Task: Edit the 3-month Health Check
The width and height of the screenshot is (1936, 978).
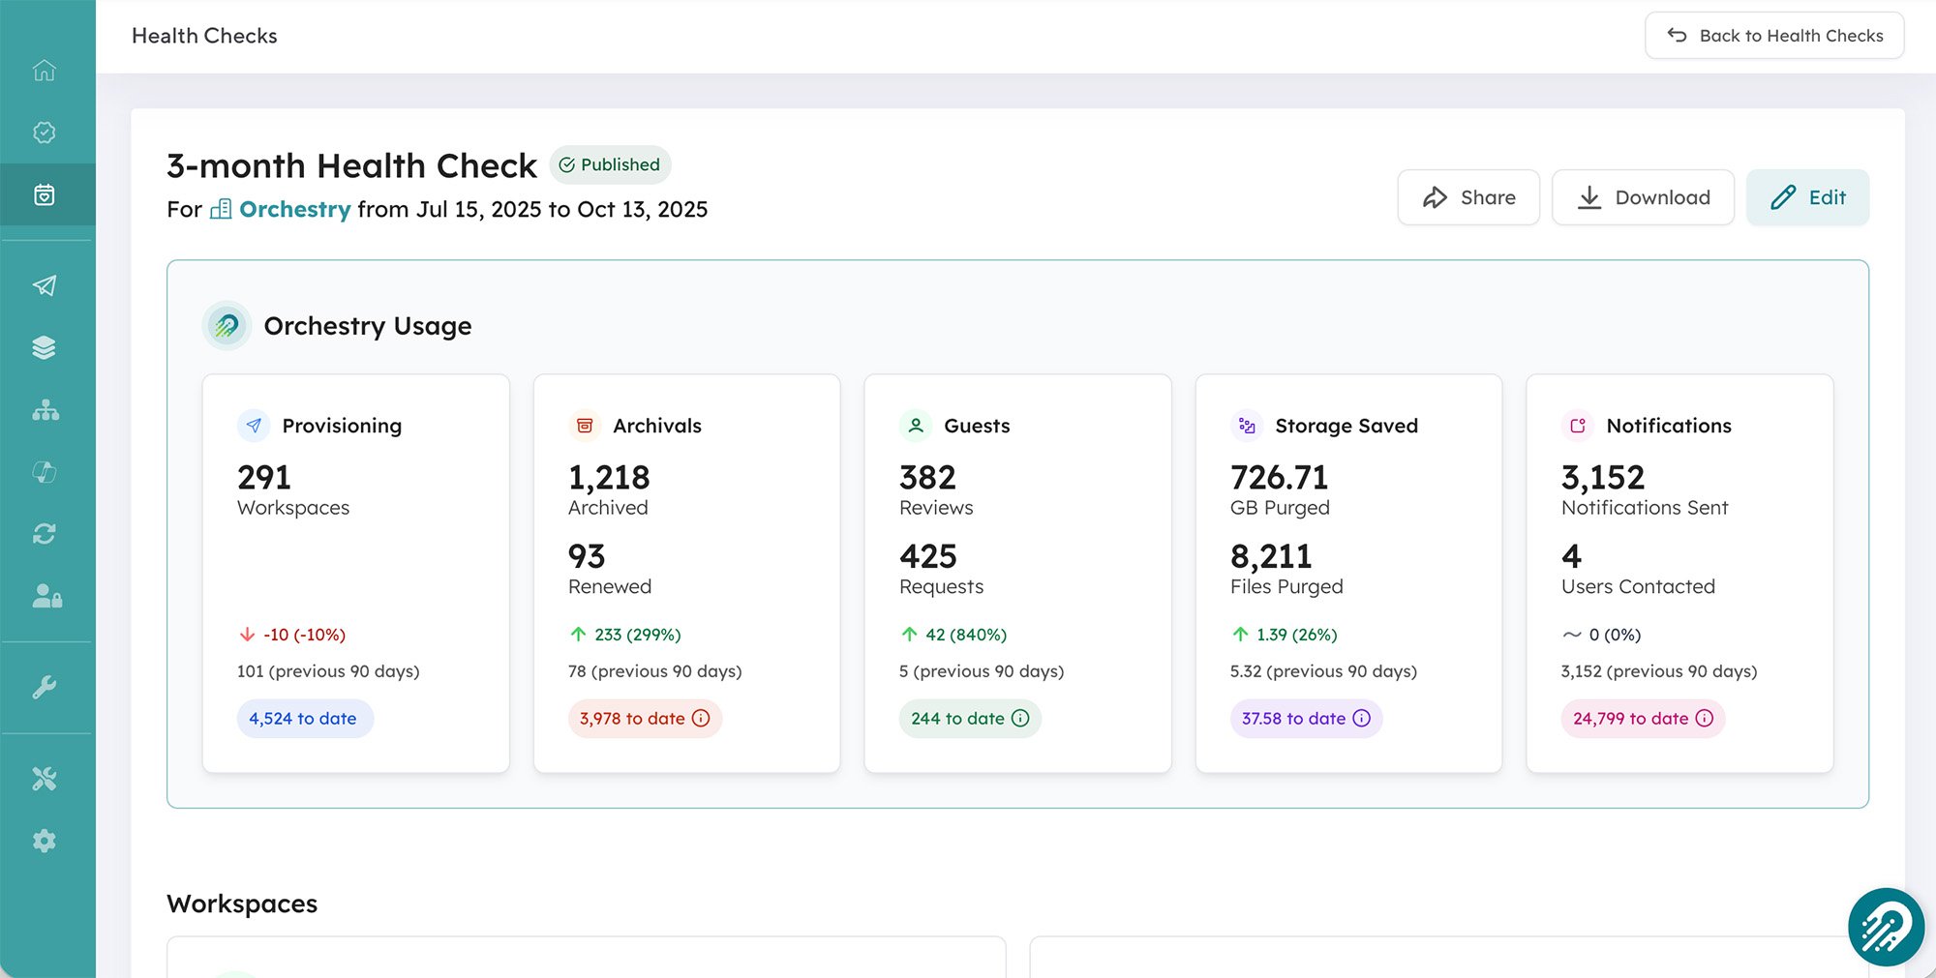Action: pyautogui.click(x=1807, y=197)
